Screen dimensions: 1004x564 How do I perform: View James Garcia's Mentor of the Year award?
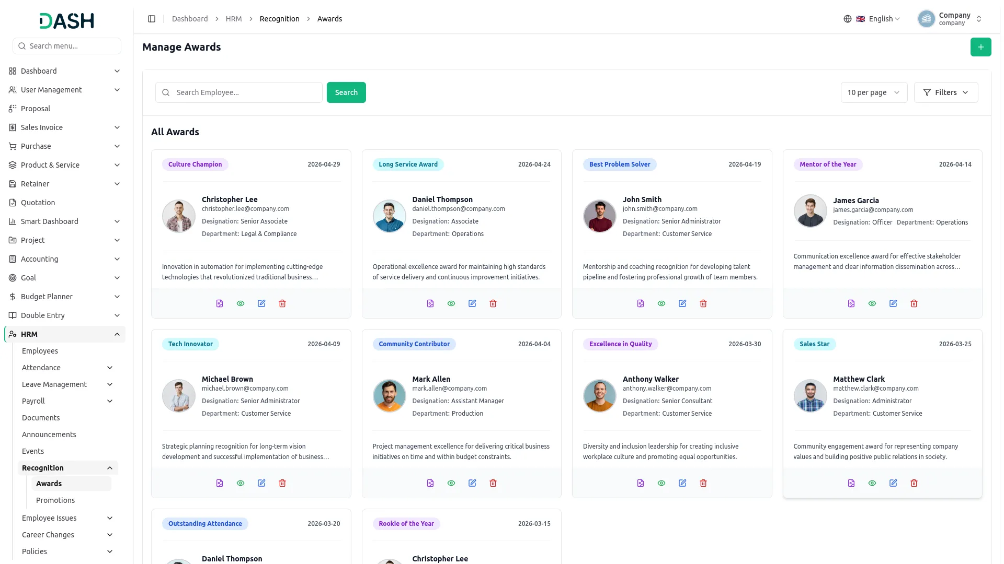click(x=872, y=303)
